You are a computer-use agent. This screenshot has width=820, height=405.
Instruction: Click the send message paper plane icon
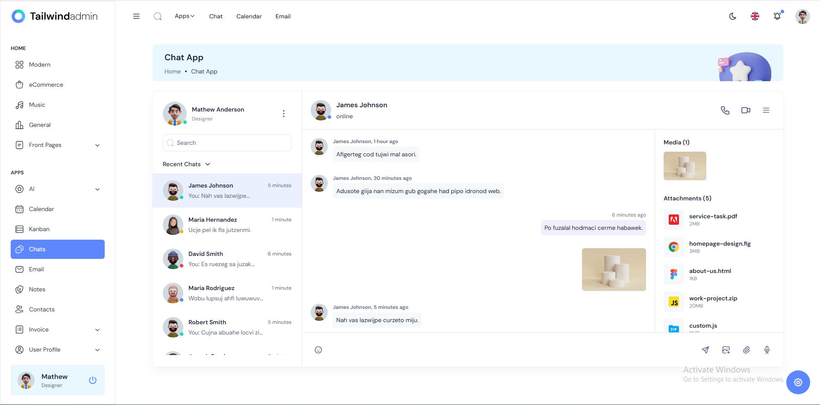click(x=705, y=350)
